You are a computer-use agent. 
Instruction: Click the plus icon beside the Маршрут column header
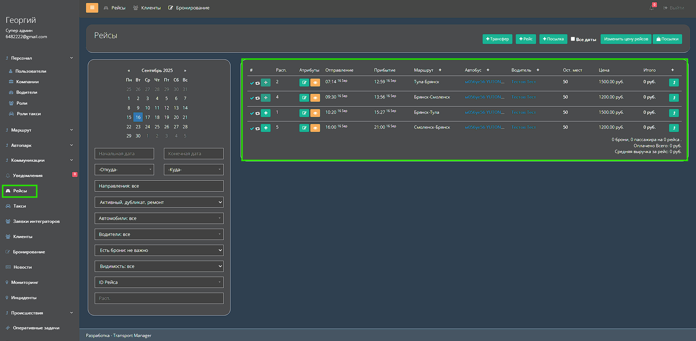pyautogui.click(x=440, y=70)
